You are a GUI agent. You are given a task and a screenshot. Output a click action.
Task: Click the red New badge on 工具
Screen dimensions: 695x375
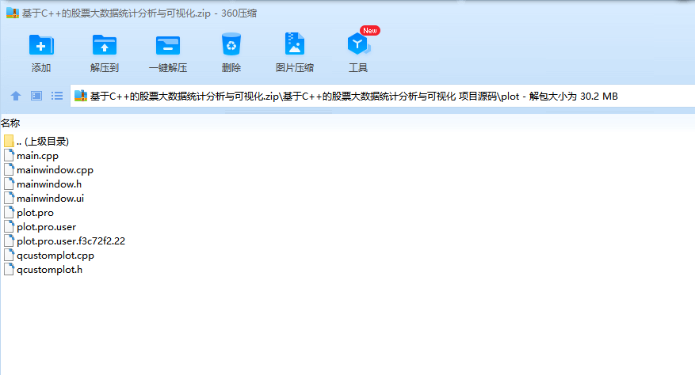pos(369,31)
